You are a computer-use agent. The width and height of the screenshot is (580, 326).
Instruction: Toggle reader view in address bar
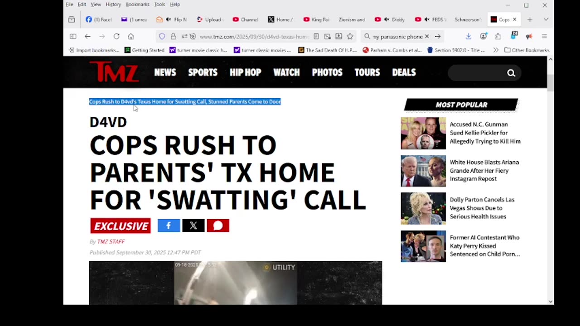click(x=316, y=36)
